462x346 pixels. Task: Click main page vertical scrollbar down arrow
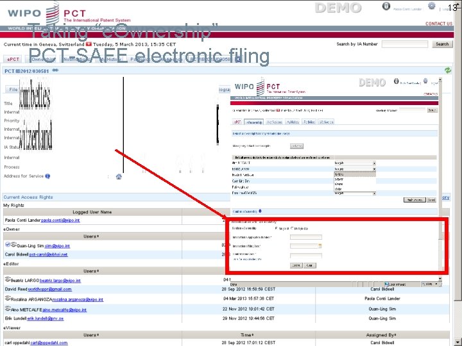pyautogui.click(x=458, y=343)
